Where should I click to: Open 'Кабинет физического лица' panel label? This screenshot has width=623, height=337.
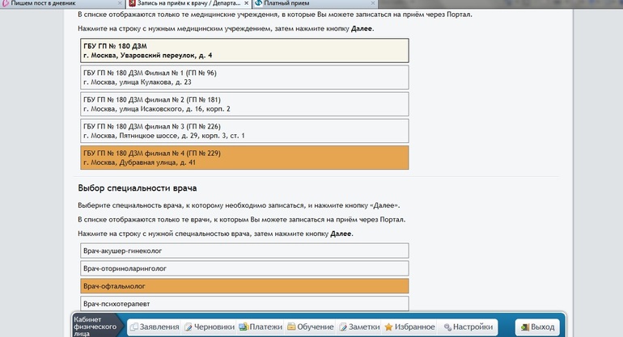coord(95,326)
